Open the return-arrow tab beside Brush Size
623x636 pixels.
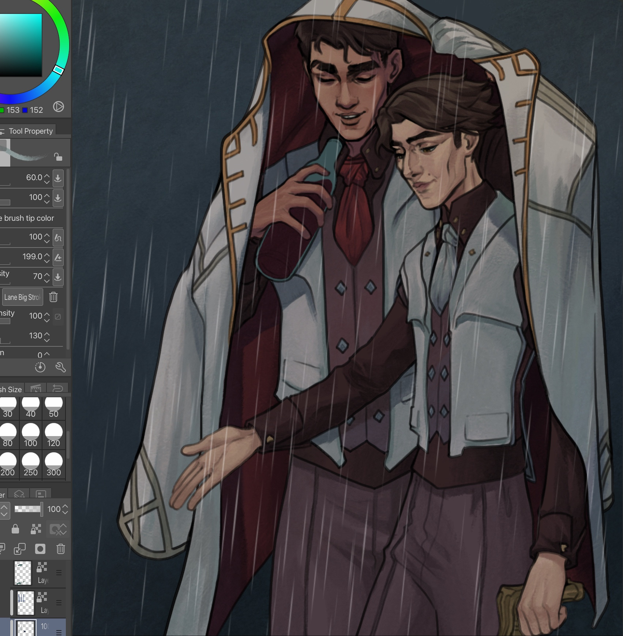tap(58, 388)
